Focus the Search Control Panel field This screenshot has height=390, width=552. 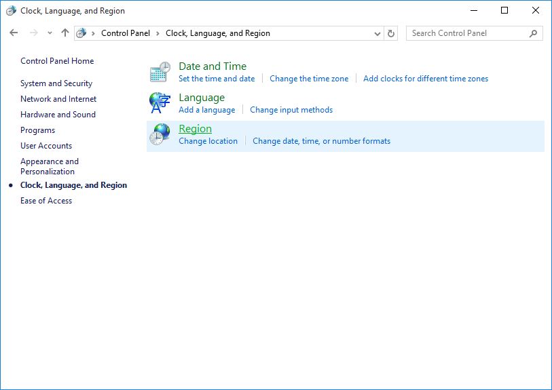474,33
